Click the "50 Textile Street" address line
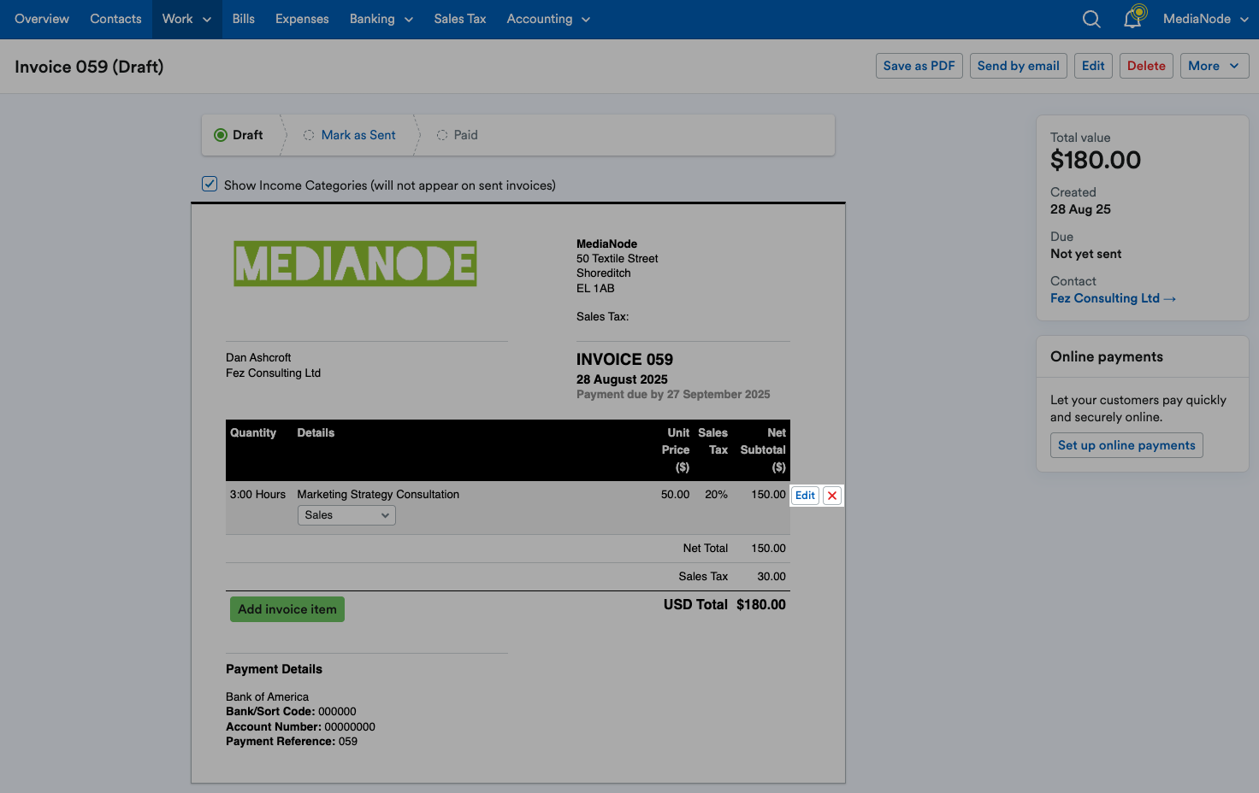The height and width of the screenshot is (793, 1259). tap(618, 258)
